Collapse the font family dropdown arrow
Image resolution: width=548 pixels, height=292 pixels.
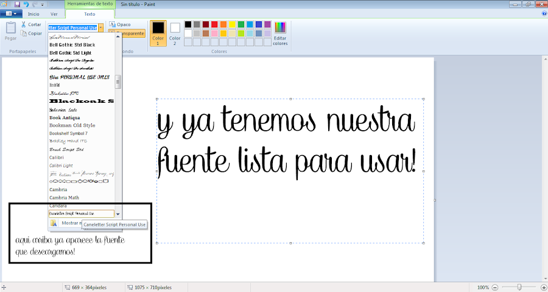[x=100, y=27]
